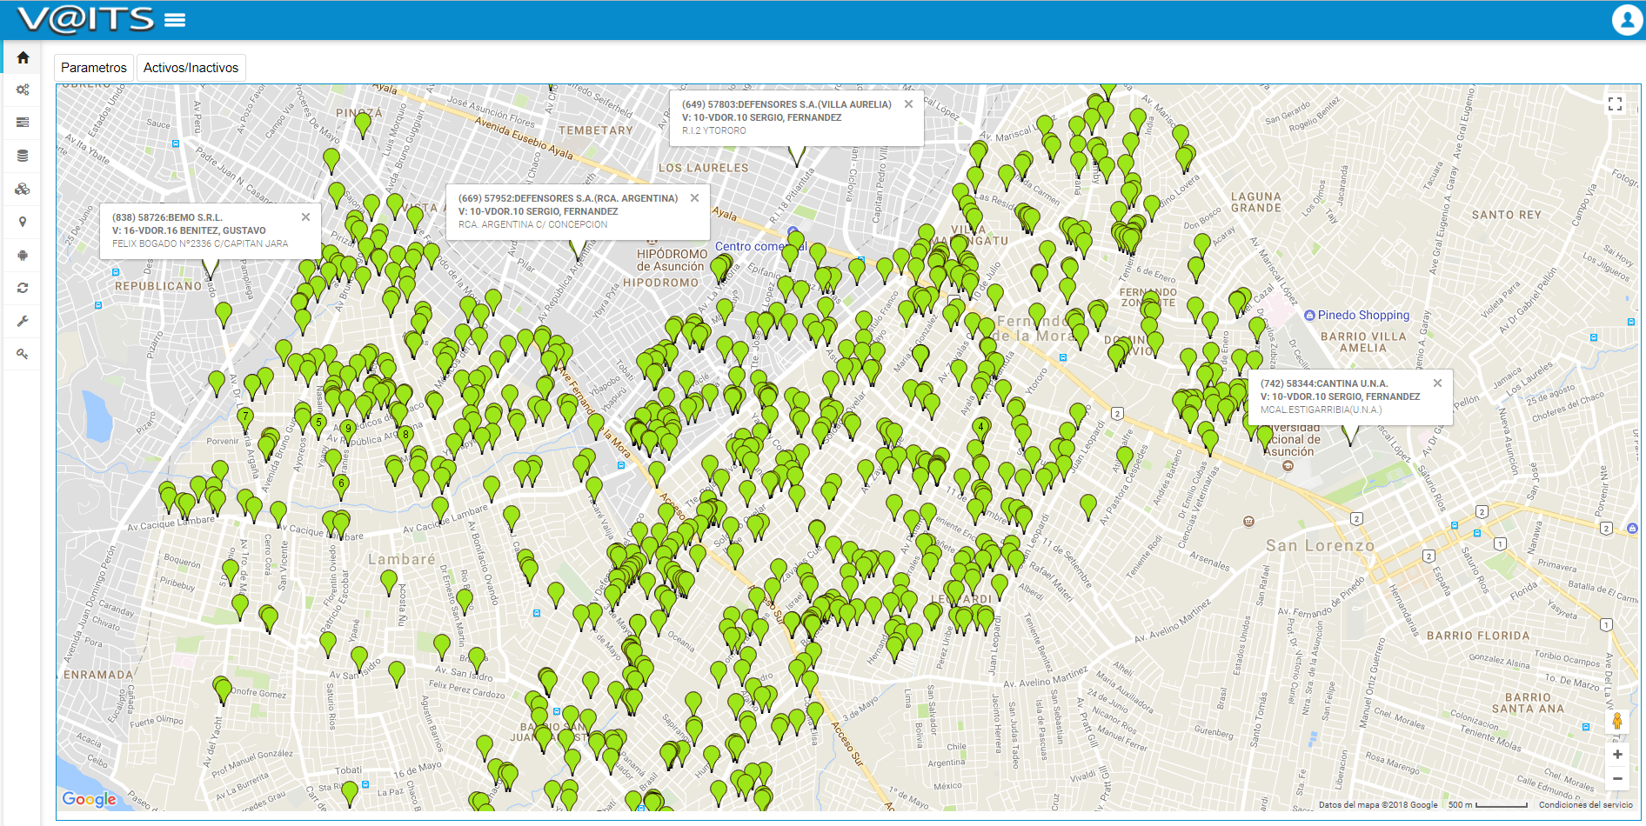This screenshot has height=826, width=1646.
Task: Close the CANTINA U.N.A. info window
Action: tap(1437, 383)
